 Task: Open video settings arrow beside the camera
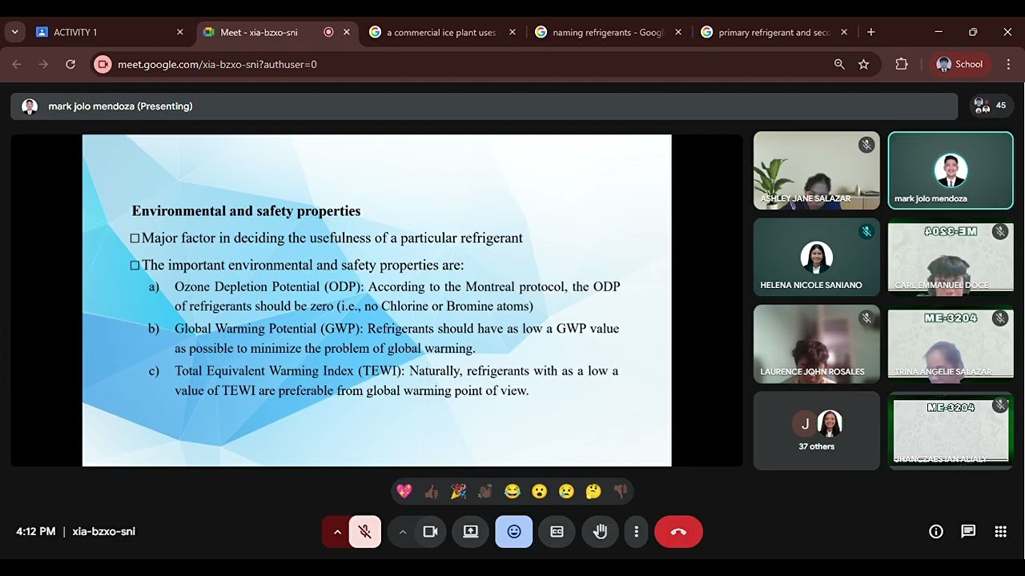(x=403, y=532)
